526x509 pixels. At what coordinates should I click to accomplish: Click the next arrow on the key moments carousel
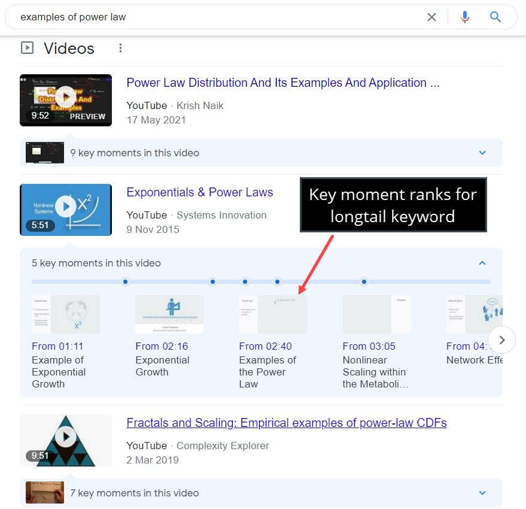(501, 340)
